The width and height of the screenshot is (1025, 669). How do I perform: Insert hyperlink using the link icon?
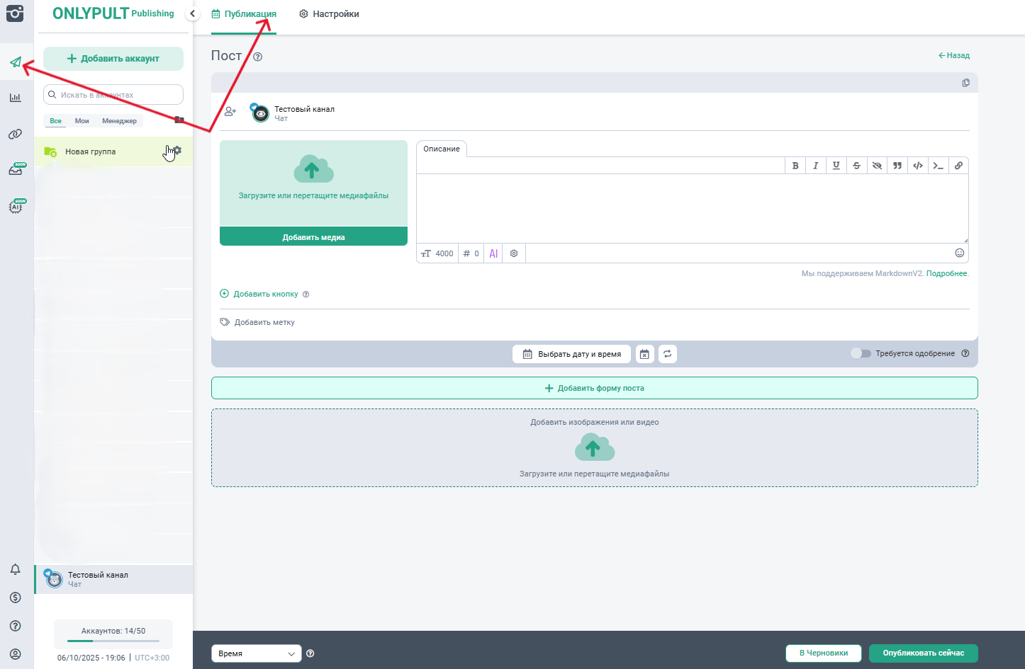[x=958, y=166]
